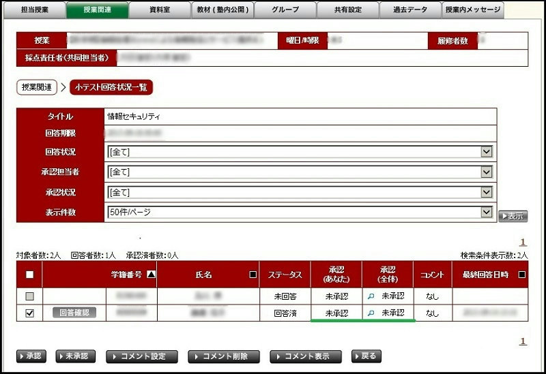This screenshot has height=374, width=546.
Task: Click the sort icon beside 最終回答日時 header
Action: (x=523, y=275)
